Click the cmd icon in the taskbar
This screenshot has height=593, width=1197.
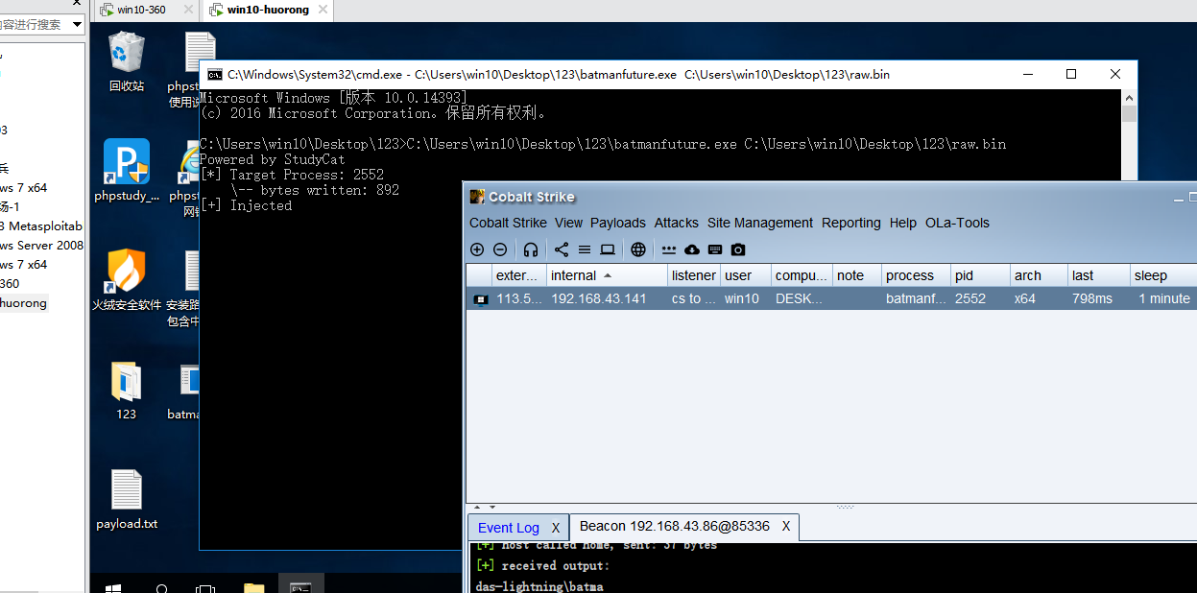click(300, 588)
